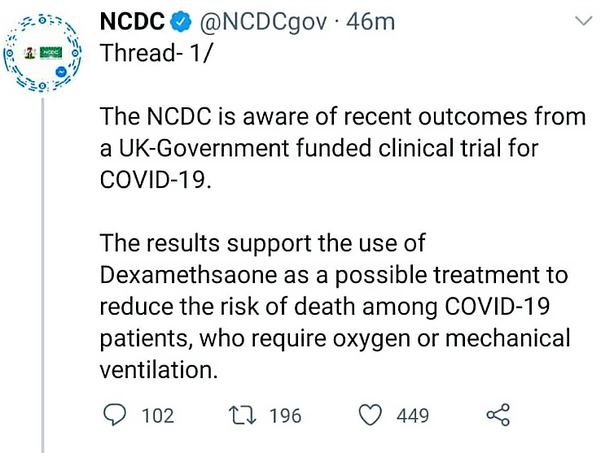Click the blue verified badge
This screenshot has width=601, height=453.
click(x=181, y=22)
